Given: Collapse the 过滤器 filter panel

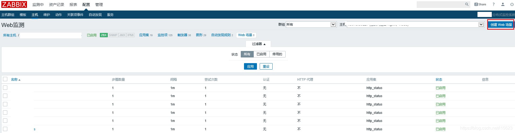Looking at the screenshot, I should pos(258,44).
